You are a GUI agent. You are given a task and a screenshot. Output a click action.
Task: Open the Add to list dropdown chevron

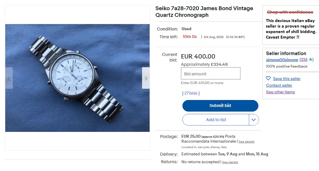click(x=253, y=119)
